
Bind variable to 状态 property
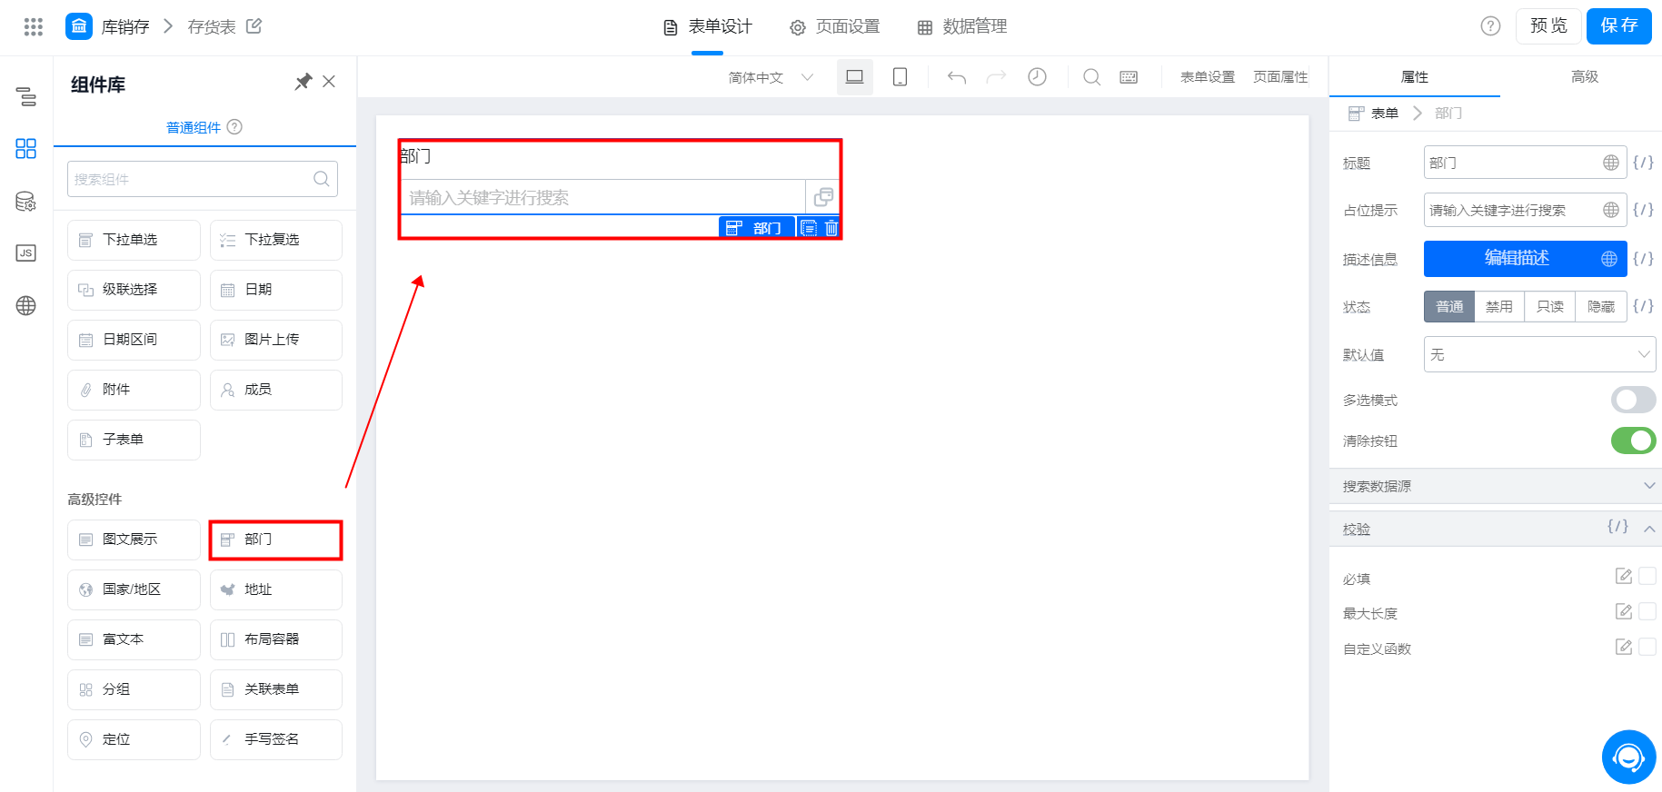click(x=1643, y=306)
